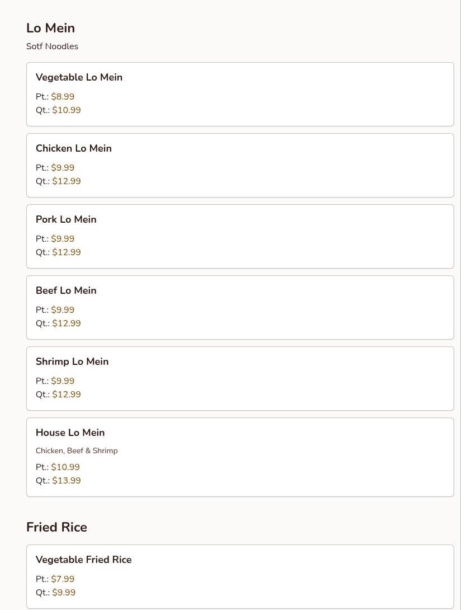
Task: Click Vegetable Lo Mein pint price $8.99
Action: click(x=63, y=97)
